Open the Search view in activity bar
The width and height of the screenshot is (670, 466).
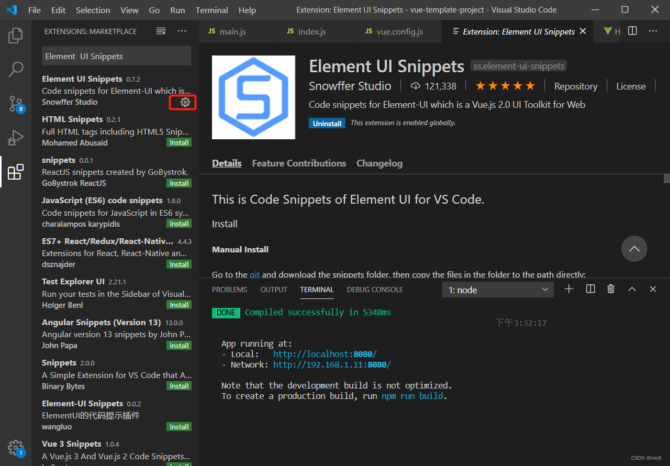pyautogui.click(x=16, y=69)
